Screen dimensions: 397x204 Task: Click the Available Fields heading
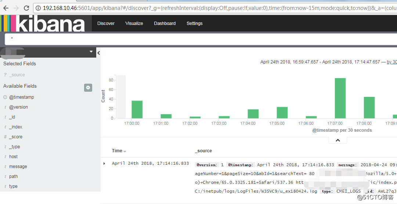(x=20, y=86)
